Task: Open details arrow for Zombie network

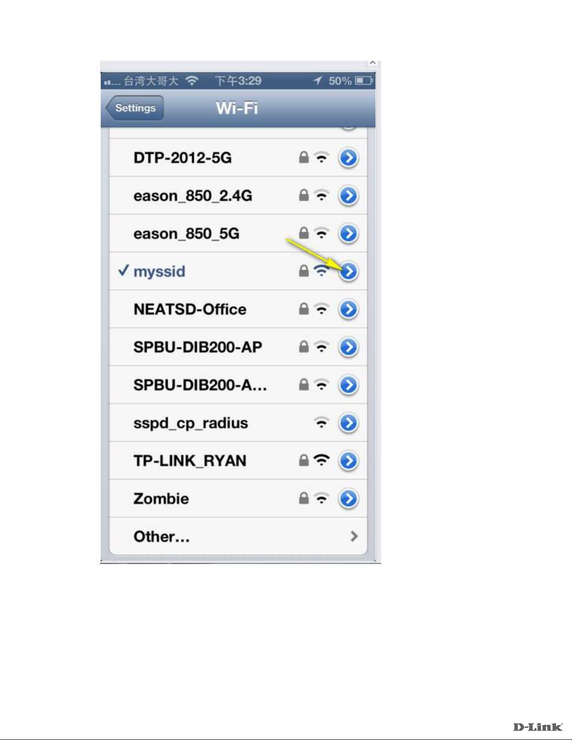Action: [x=348, y=499]
